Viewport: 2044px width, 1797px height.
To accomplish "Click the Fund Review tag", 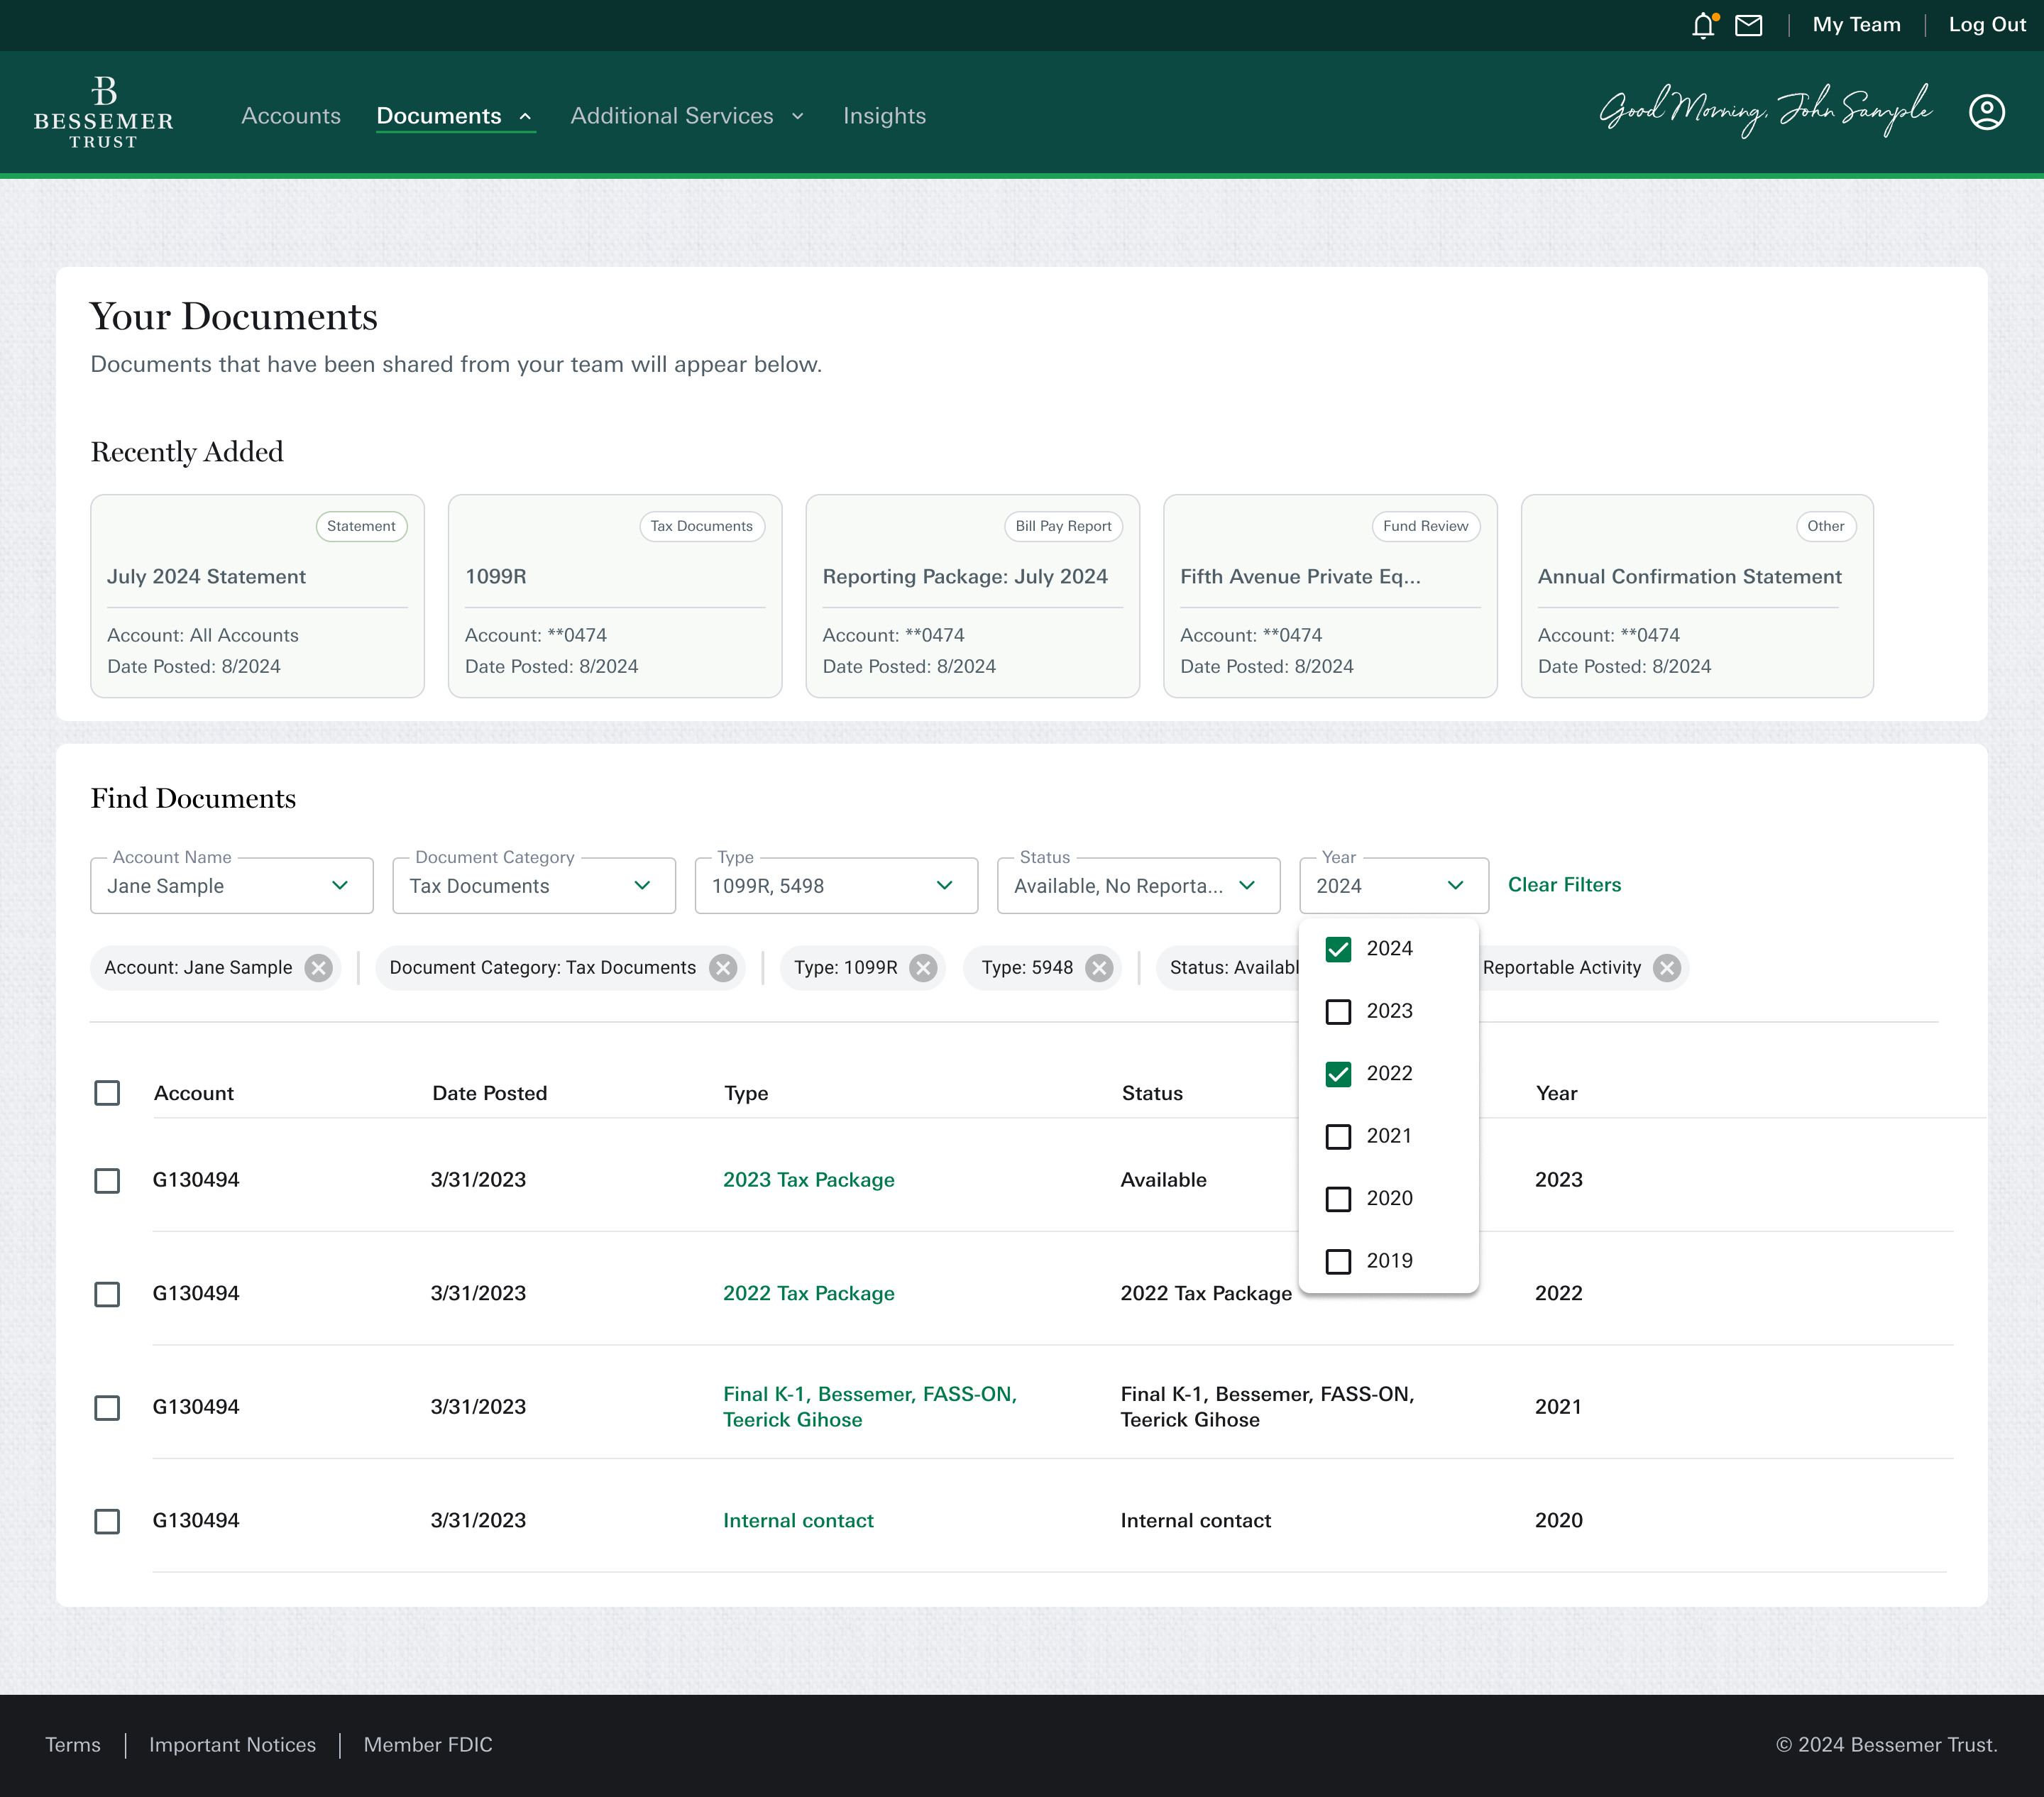I will coord(1425,527).
